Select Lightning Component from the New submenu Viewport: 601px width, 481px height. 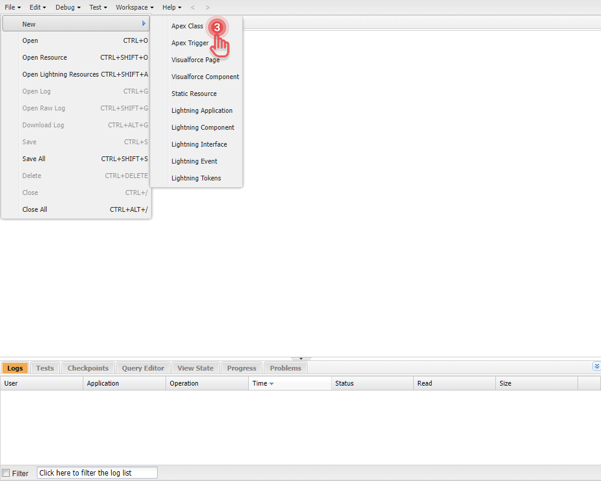pyautogui.click(x=201, y=127)
